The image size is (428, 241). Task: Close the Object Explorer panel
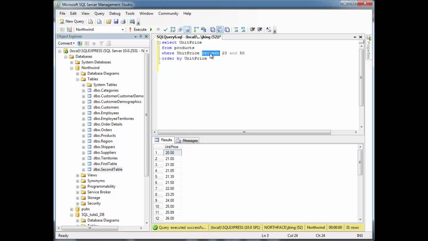point(146,36)
